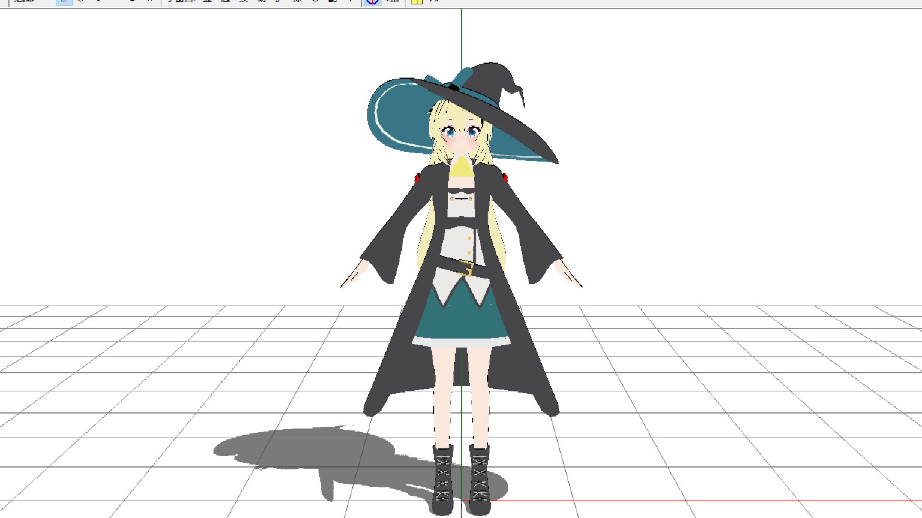
Task: Click the Fx button in the toolbar
Action: [x=434, y=2]
